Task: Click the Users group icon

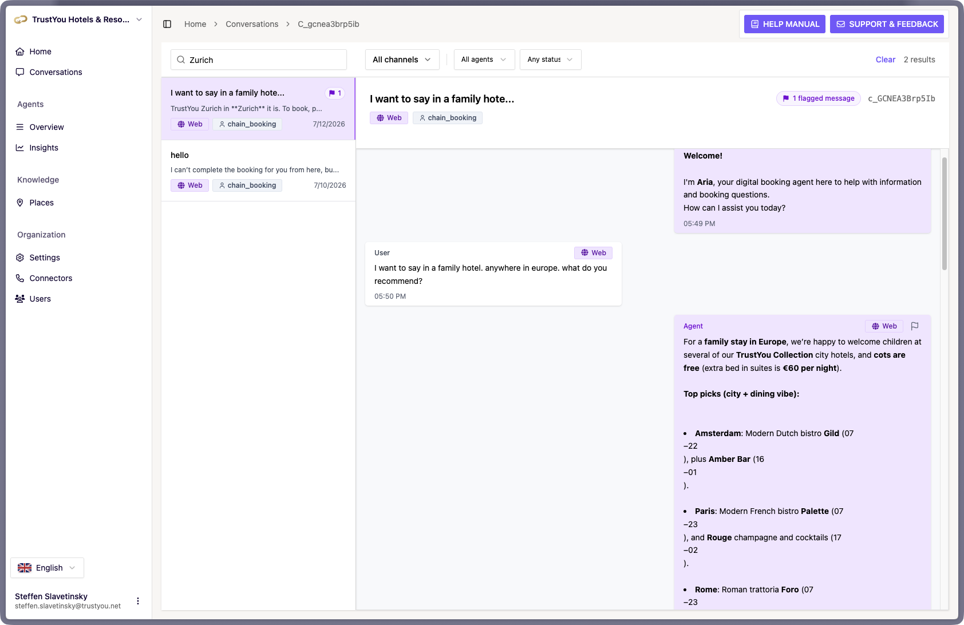Action: point(20,299)
